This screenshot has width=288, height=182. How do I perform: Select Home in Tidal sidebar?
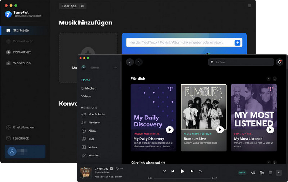coord(86,80)
